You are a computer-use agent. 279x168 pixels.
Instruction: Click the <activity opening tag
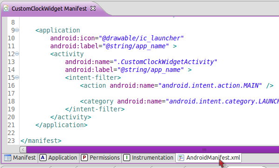click(67, 54)
